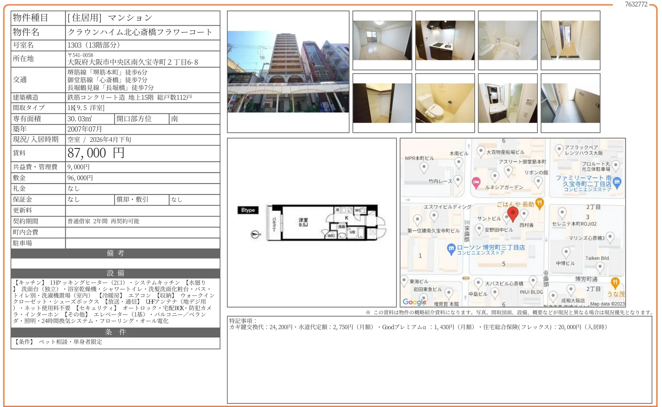662x407 pixels.
Task: Open the kitchen photo thumbnail
Action: [445, 41]
